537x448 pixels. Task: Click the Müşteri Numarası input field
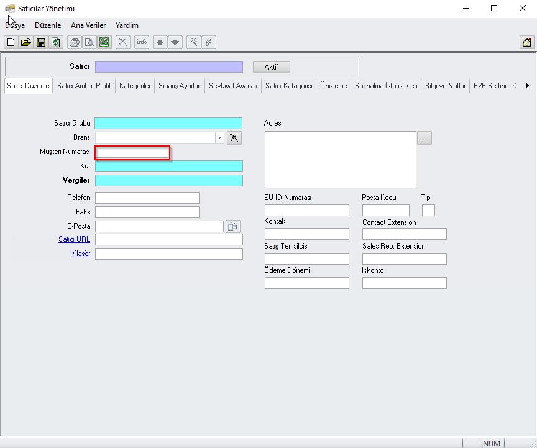coord(132,152)
